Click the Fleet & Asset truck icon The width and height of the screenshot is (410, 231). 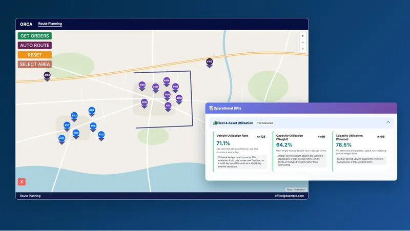(215, 123)
